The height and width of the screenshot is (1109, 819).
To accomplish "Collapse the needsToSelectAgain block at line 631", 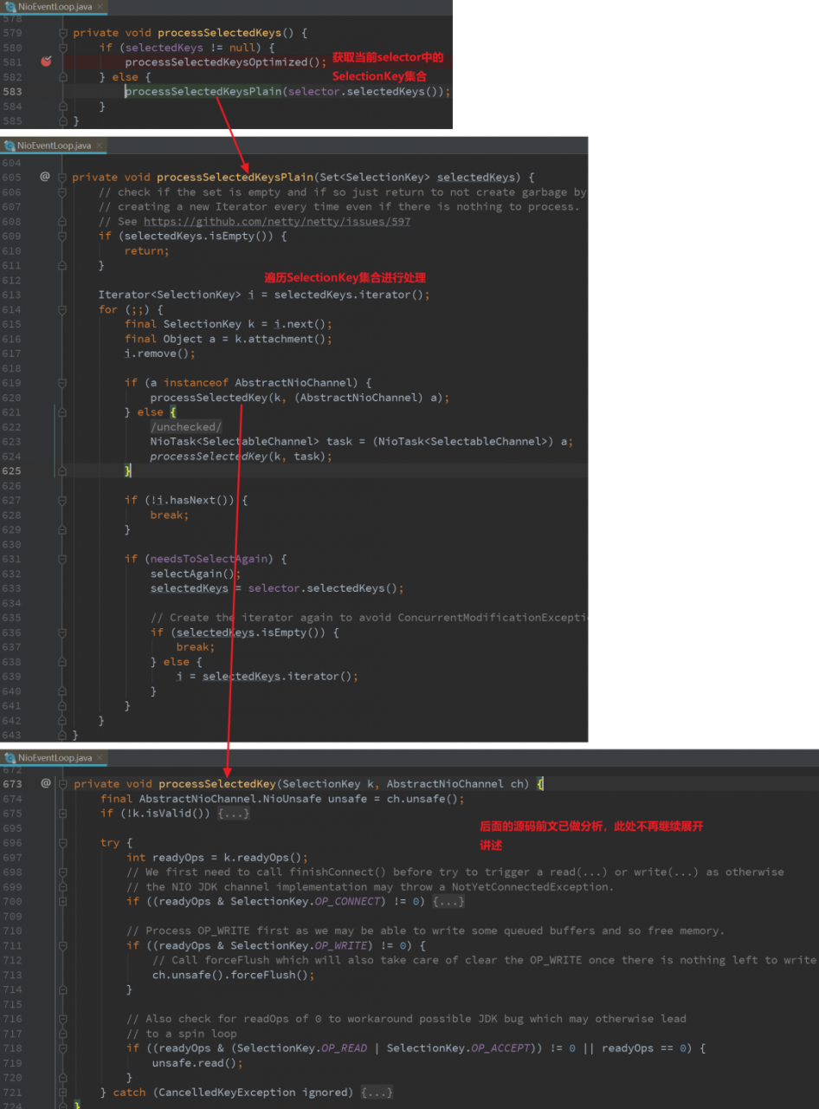I will (x=62, y=559).
